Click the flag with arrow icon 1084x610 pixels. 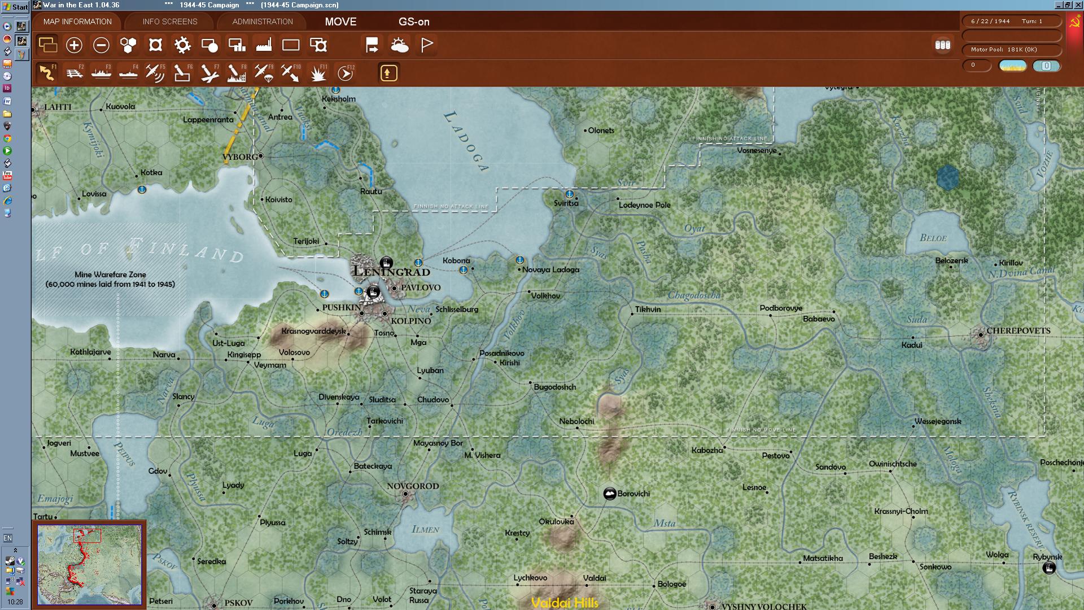tap(372, 45)
